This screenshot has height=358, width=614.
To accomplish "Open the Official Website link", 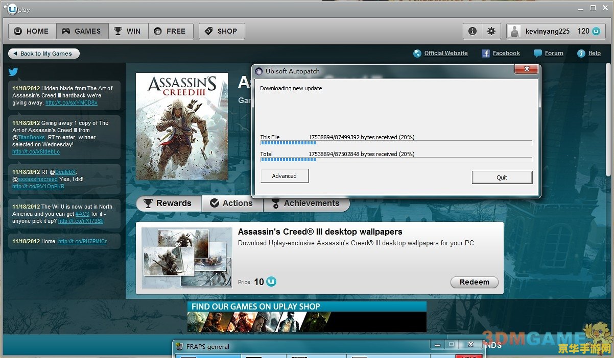I will (x=446, y=53).
